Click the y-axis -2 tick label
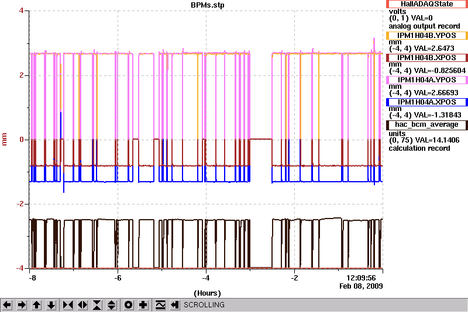468x312 pixels. pyautogui.click(x=20, y=204)
